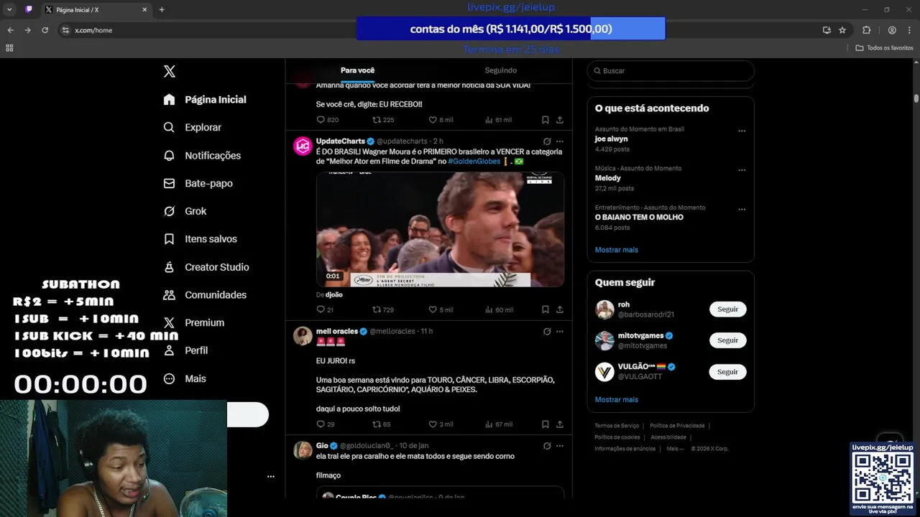
Task: Click the Buscar search field
Action: coord(671,71)
